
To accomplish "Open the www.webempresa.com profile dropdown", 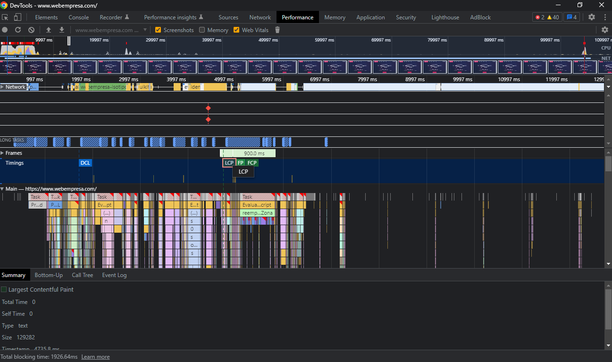I will (x=112, y=30).
